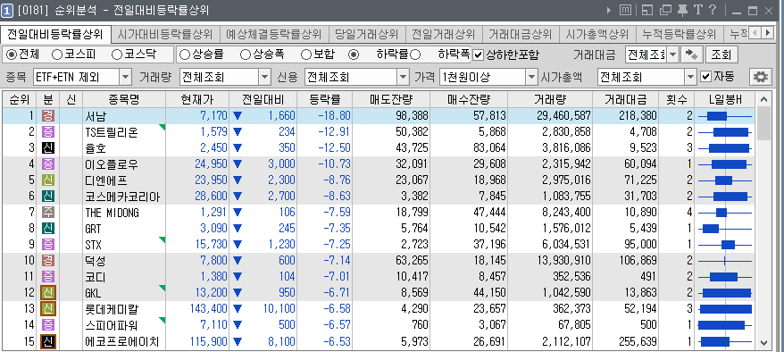Click the '신' badge in 롯데케미칼 row
The image size is (784, 352).
[48, 308]
